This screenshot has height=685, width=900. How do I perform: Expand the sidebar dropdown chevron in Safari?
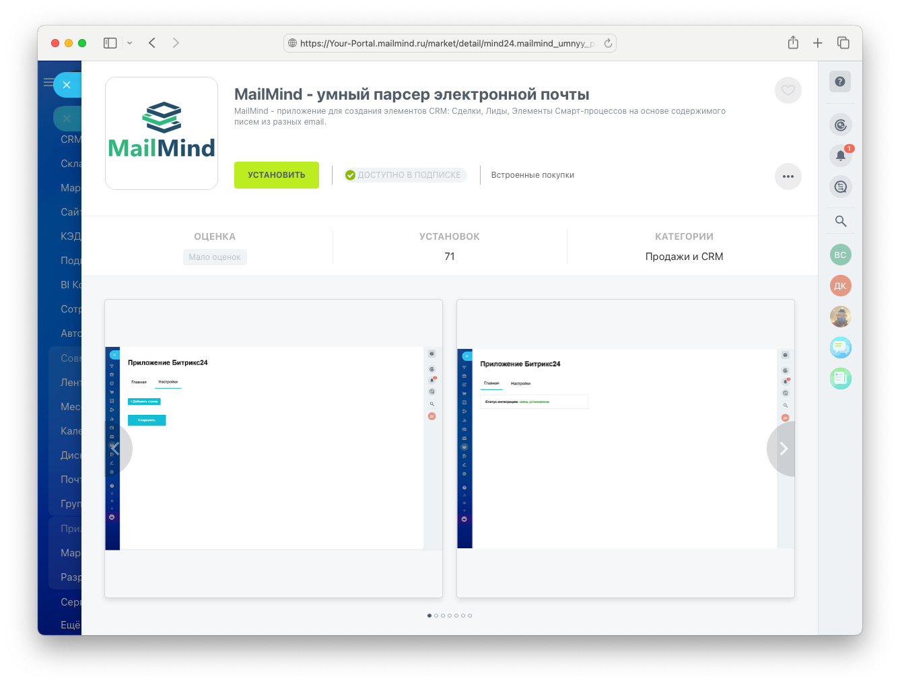pos(130,43)
